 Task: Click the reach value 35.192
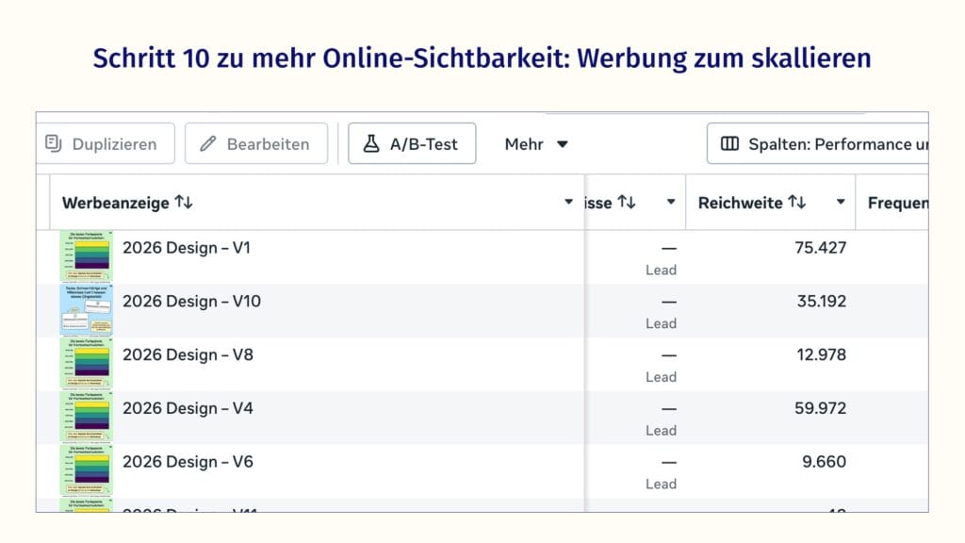[x=822, y=301]
